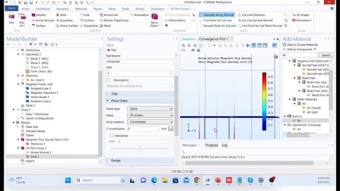Screen dimensions: 340x191
Task: Open Google Chrome from the taskbar
Action: (197, 180)
